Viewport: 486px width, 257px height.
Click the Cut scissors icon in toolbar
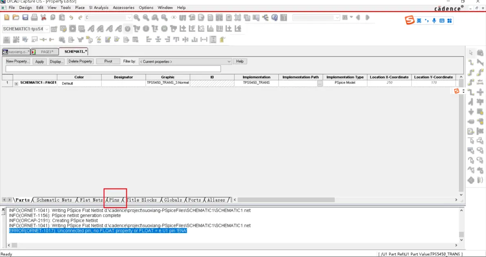[x=43, y=17]
